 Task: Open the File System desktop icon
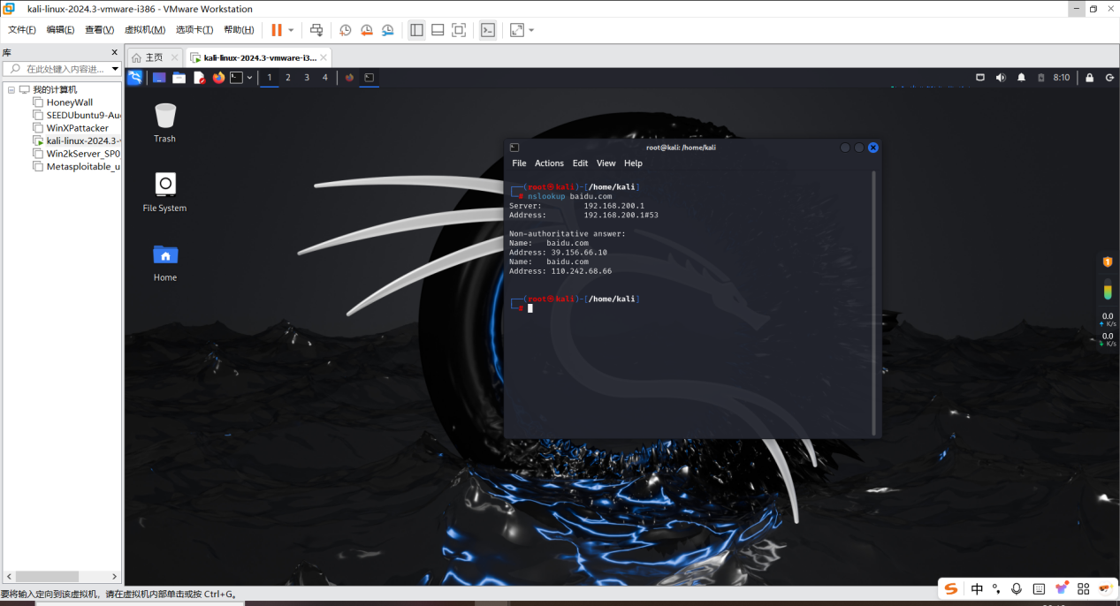pyautogui.click(x=164, y=192)
